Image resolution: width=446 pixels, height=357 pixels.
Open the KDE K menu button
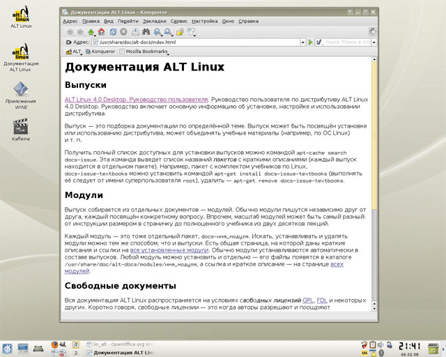(x=7, y=349)
